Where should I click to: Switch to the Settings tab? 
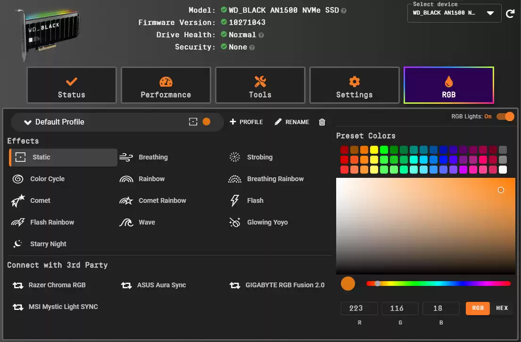tap(354, 85)
